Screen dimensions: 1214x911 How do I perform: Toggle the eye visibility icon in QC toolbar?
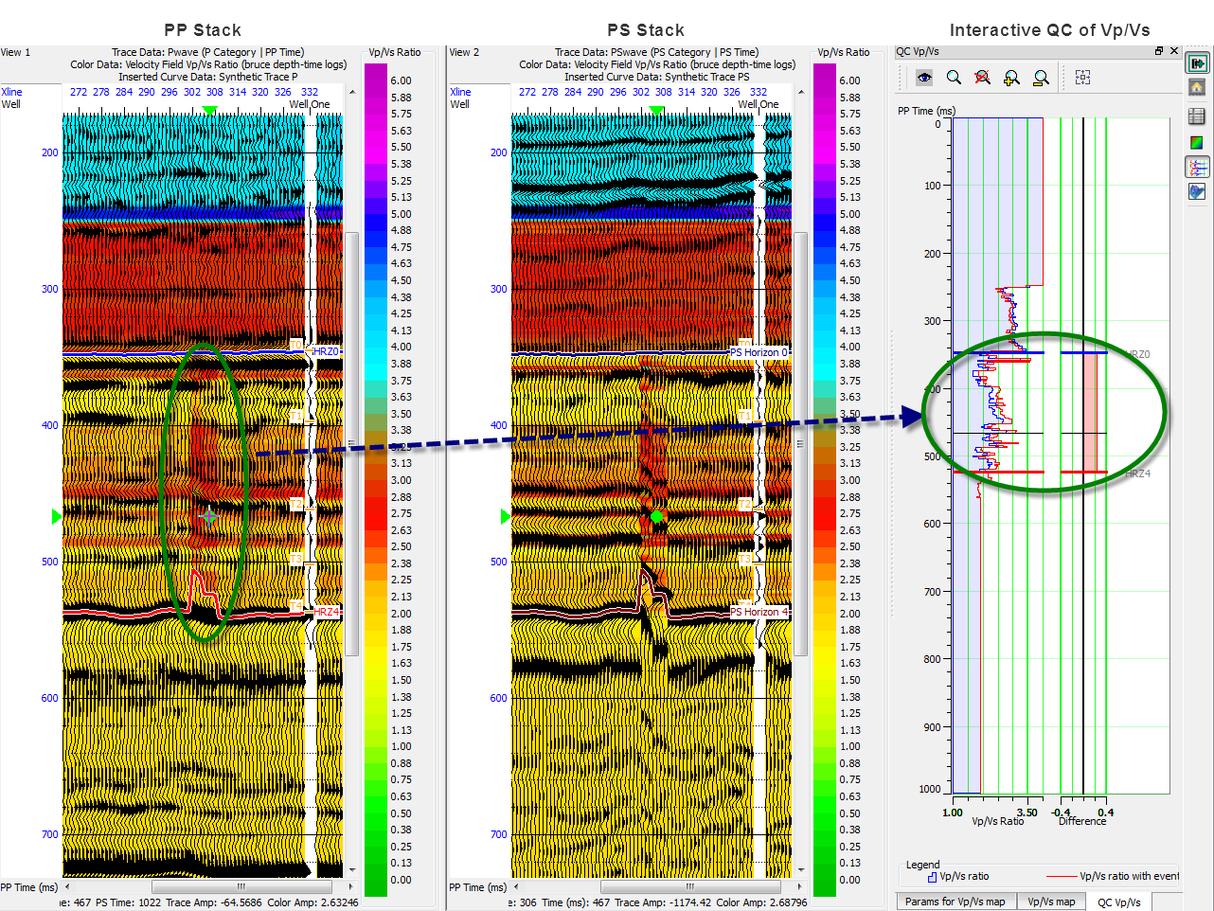(x=923, y=78)
